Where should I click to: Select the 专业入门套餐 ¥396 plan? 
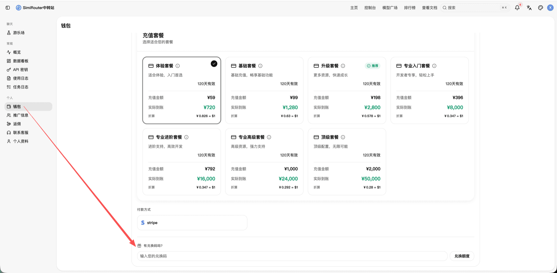(x=430, y=90)
